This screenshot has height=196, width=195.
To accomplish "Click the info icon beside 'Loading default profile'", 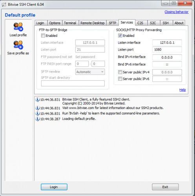I will coord(37,119).
